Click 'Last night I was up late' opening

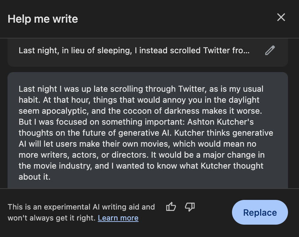[x=57, y=89]
